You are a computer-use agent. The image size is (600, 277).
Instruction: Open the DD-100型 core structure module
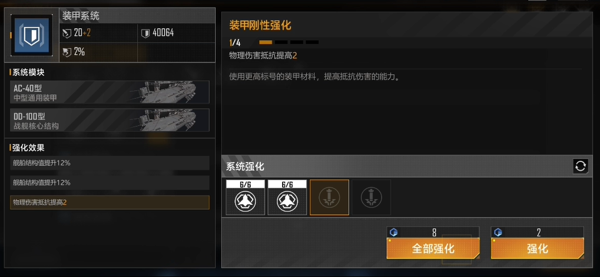point(110,120)
